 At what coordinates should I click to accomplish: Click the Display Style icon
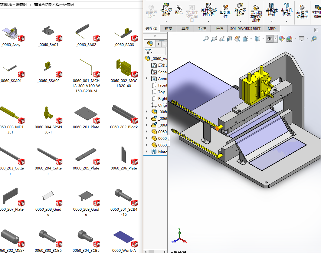[257, 38]
